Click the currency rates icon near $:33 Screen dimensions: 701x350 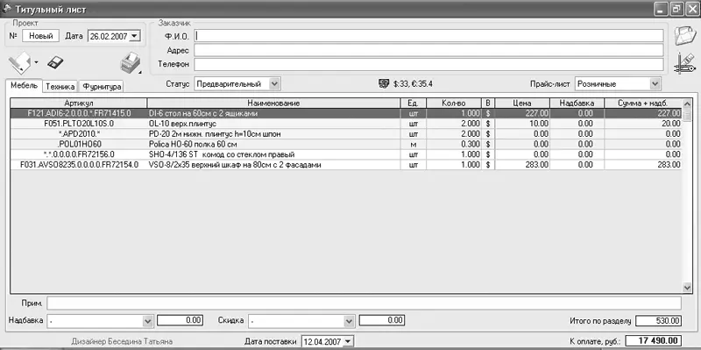(x=384, y=83)
